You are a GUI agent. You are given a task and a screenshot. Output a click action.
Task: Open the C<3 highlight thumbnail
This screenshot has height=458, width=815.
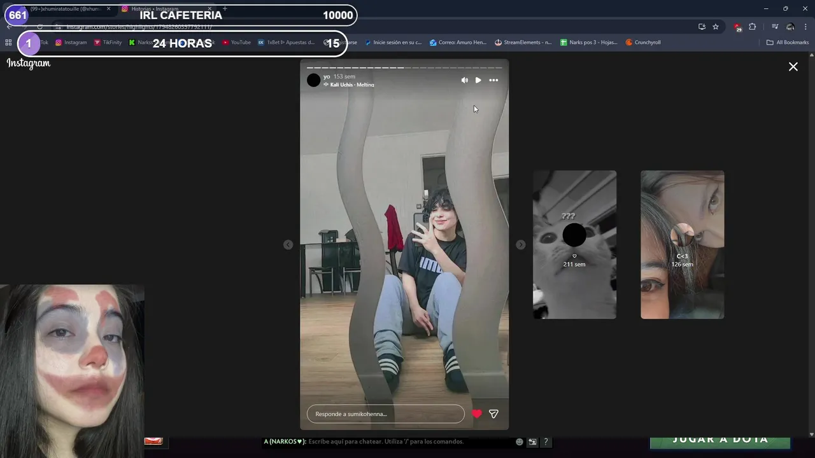click(682, 244)
